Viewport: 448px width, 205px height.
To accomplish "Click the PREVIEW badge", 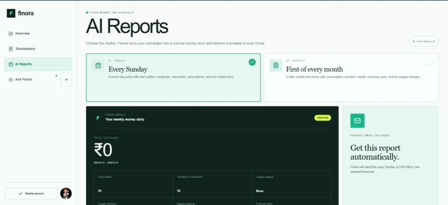I will pos(322,118).
